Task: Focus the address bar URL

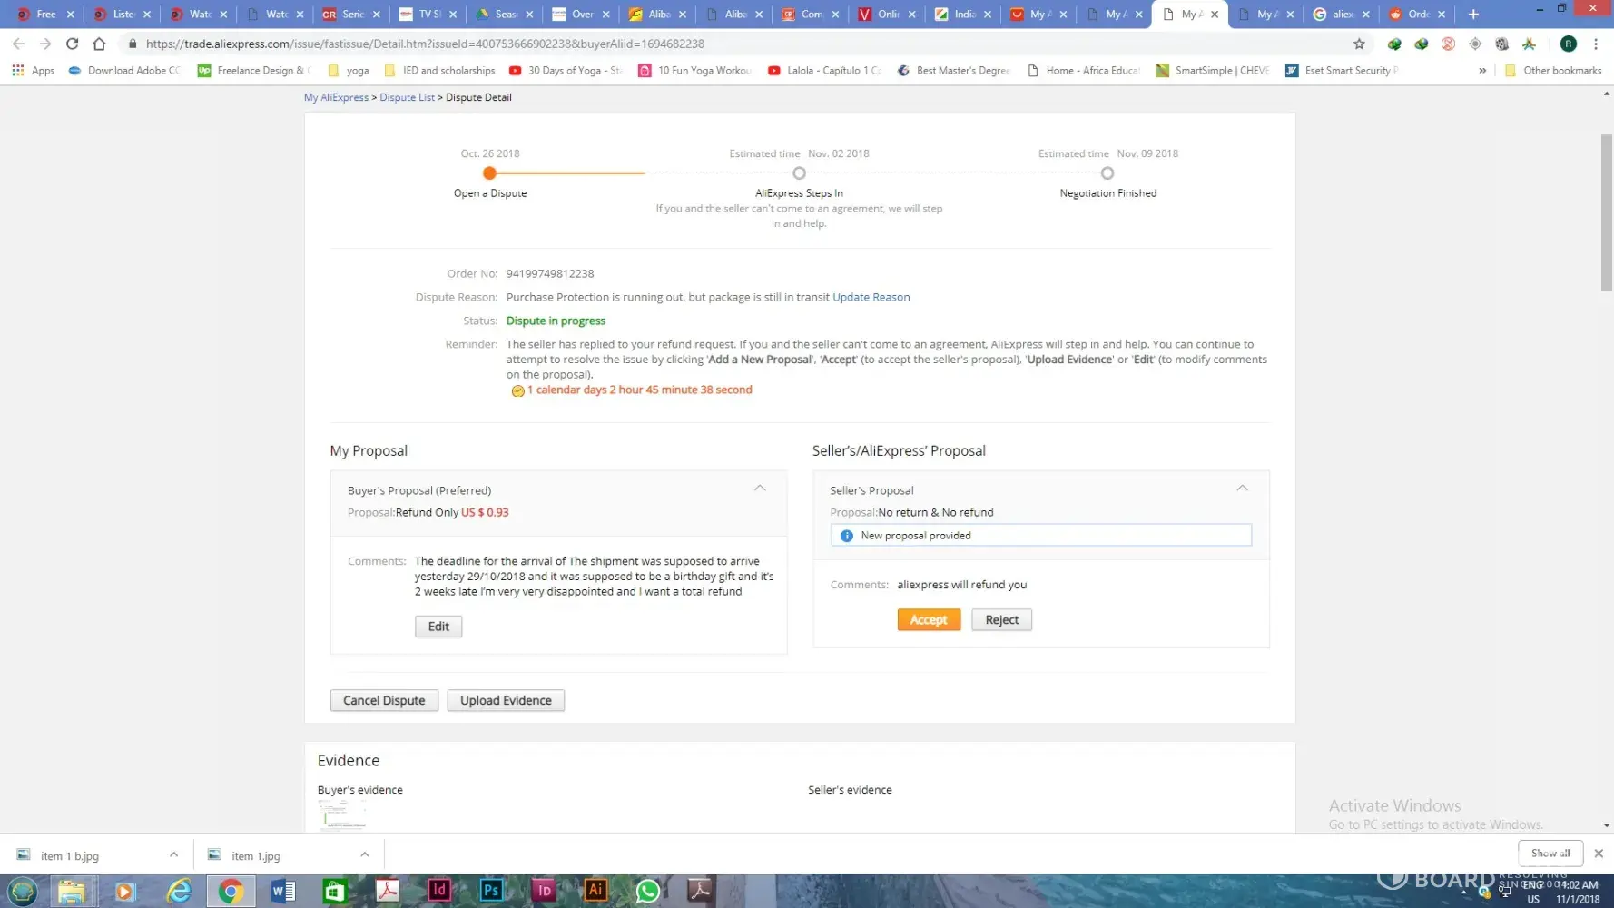Action: pyautogui.click(x=425, y=44)
